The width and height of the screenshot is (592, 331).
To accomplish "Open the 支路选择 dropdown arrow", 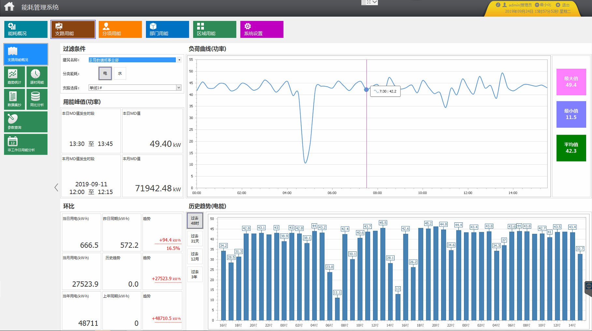I will coord(179,88).
